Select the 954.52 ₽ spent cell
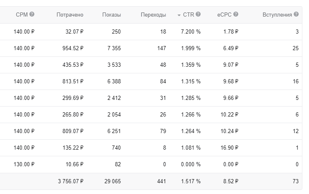Image resolution: width=309 pixels, height=194 pixels. point(70,48)
